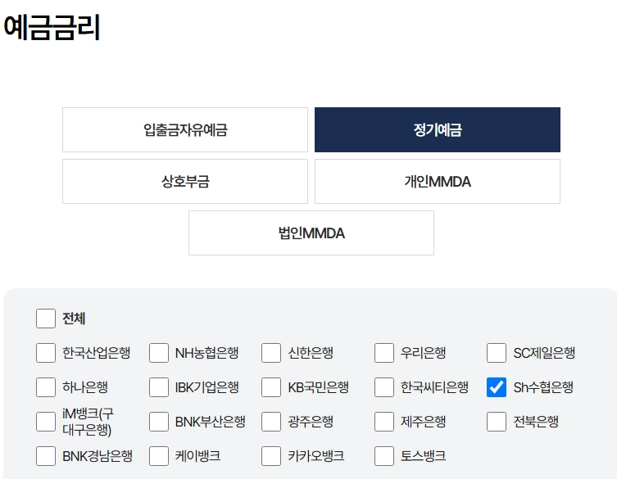The image size is (617, 479).
Task: Select the 법인MMDA tab
Action: coord(311,233)
